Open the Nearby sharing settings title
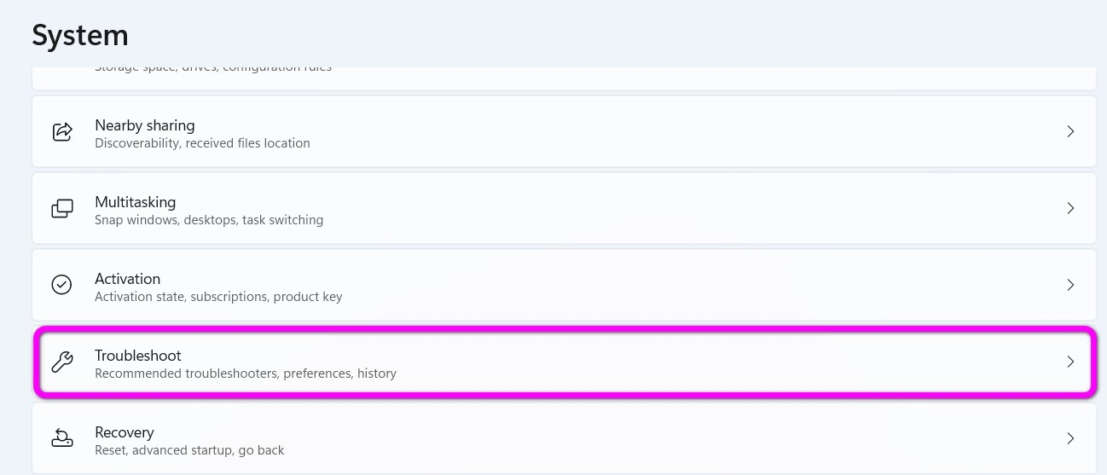 [145, 125]
